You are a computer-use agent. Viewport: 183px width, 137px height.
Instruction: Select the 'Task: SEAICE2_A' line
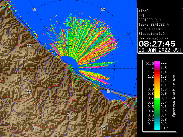pos(154,25)
